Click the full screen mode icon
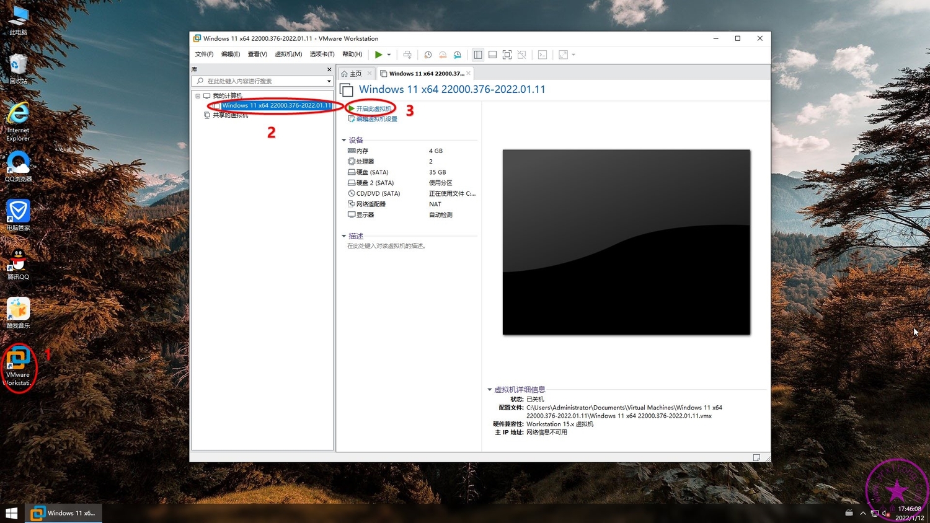Image resolution: width=930 pixels, height=523 pixels. tap(507, 55)
